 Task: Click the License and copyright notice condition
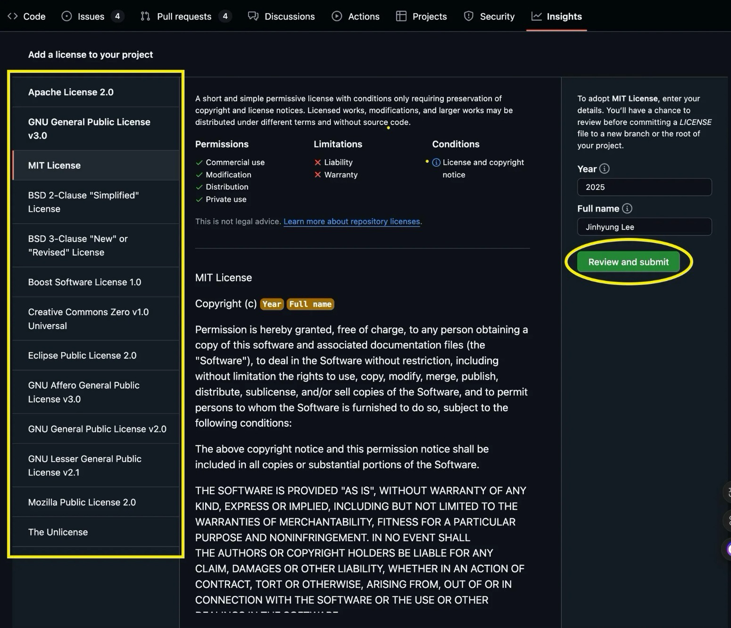coord(483,168)
